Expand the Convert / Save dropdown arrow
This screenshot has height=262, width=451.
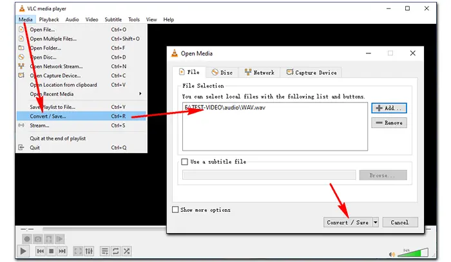(376, 222)
